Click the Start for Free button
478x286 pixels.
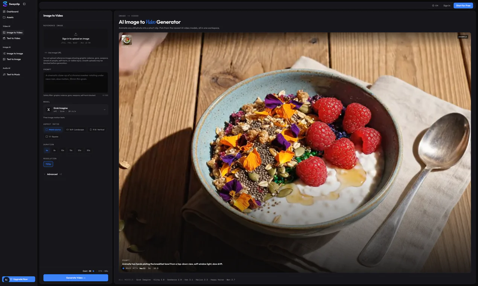(463, 6)
